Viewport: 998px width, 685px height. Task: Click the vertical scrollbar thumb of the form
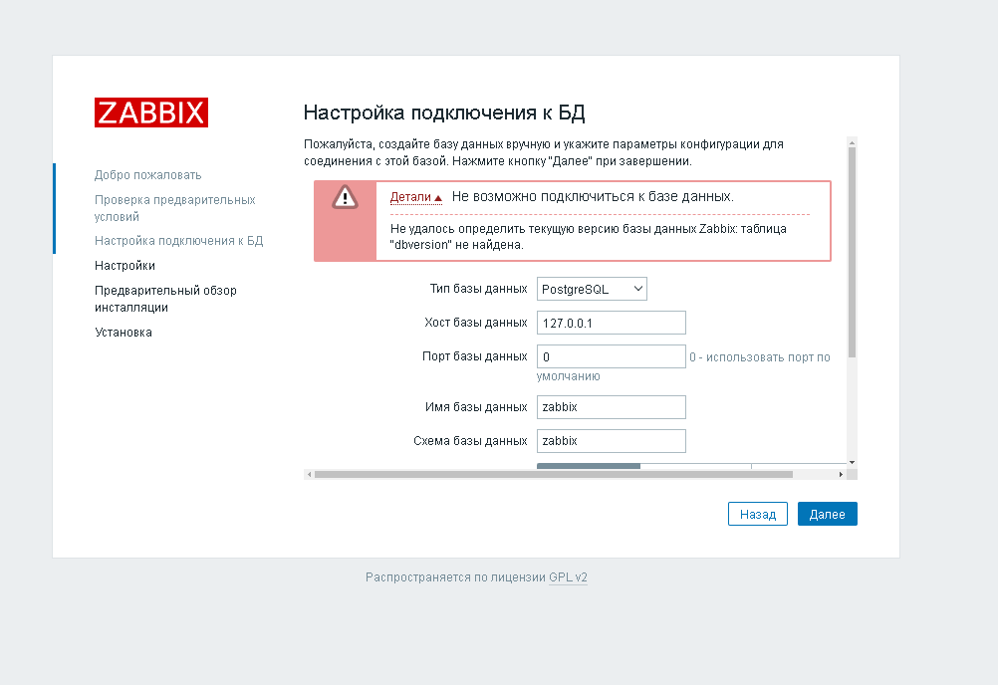coord(853,252)
